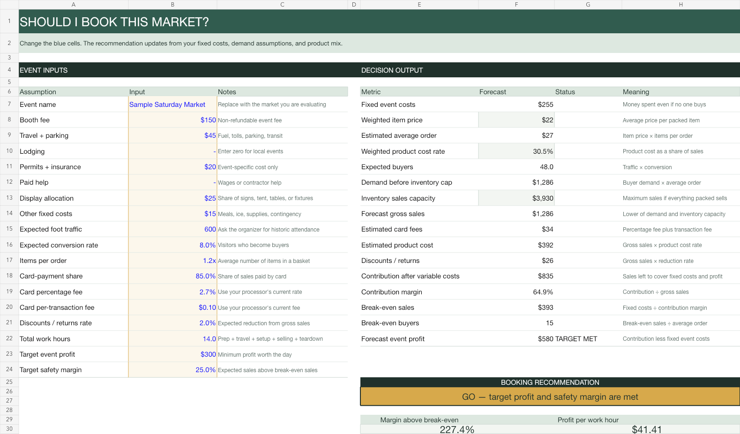The image size is (740, 434).
Task: Click the Discounts / returns forecast $26
Action: pyautogui.click(x=516, y=261)
